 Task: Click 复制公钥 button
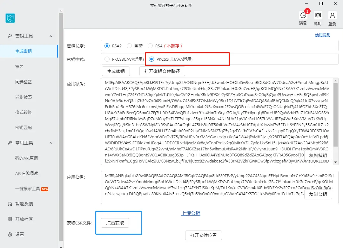pyautogui.click(x=318, y=194)
